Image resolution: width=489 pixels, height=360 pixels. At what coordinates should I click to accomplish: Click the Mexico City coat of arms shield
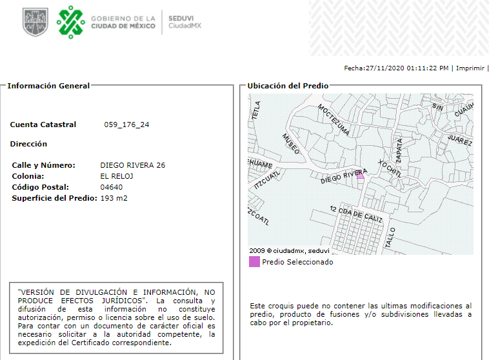tap(35, 22)
